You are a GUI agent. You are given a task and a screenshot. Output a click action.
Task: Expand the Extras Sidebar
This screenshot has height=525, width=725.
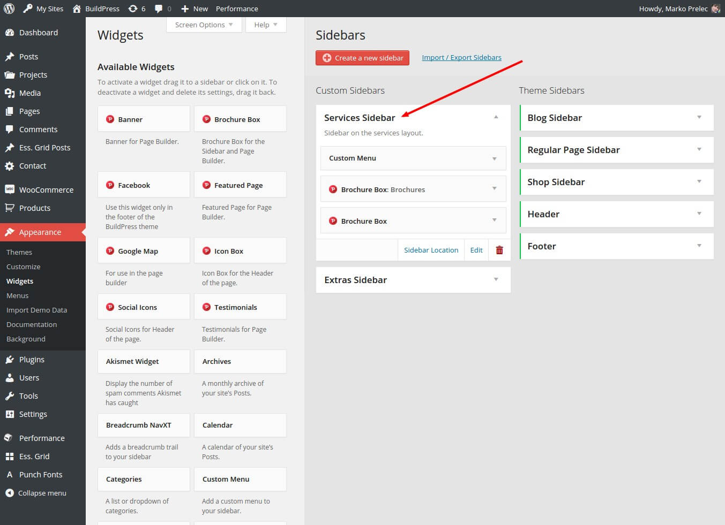(496, 279)
